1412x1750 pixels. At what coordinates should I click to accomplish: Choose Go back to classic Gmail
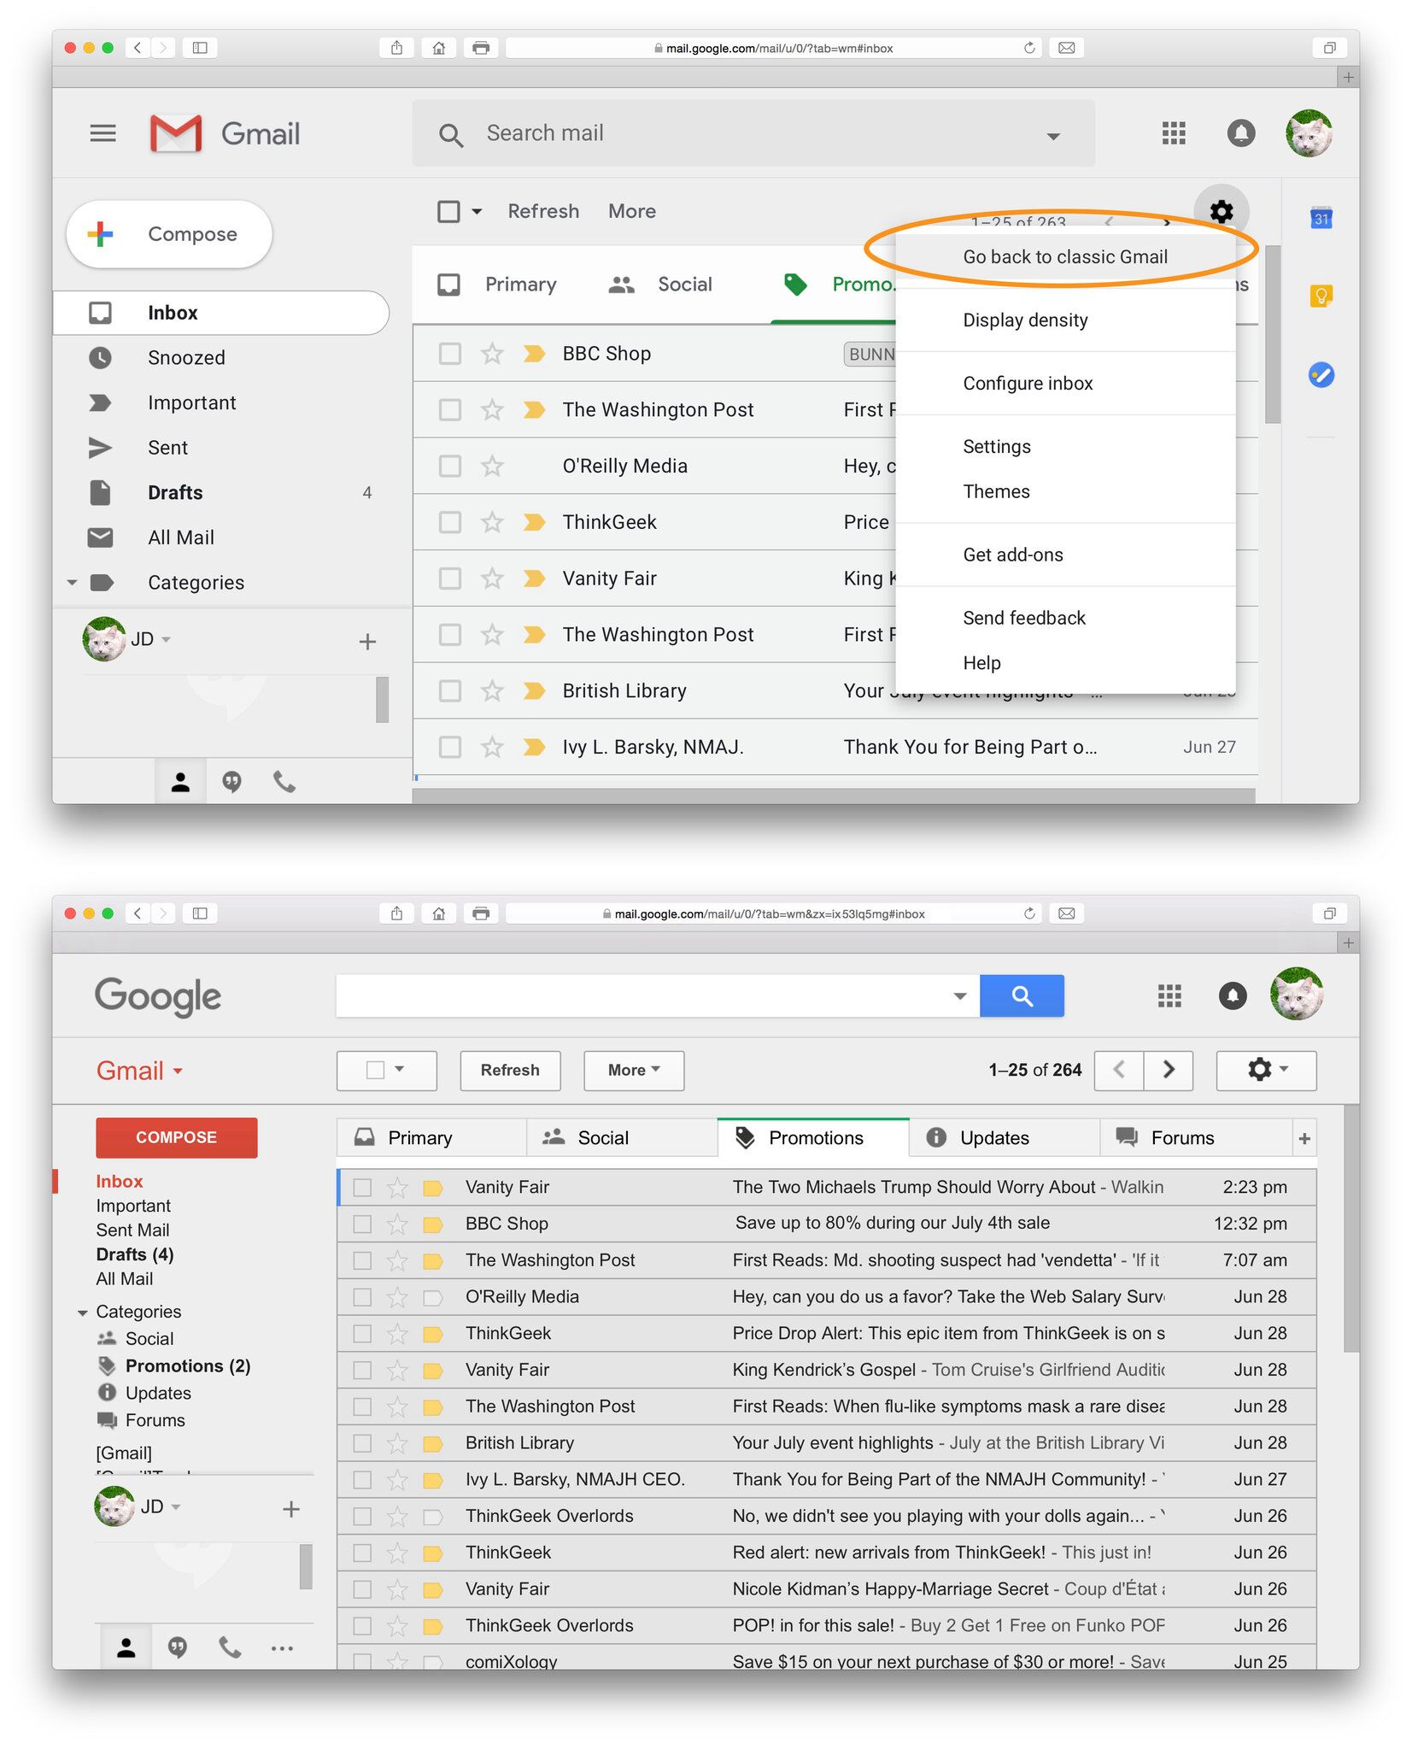pyautogui.click(x=1066, y=255)
